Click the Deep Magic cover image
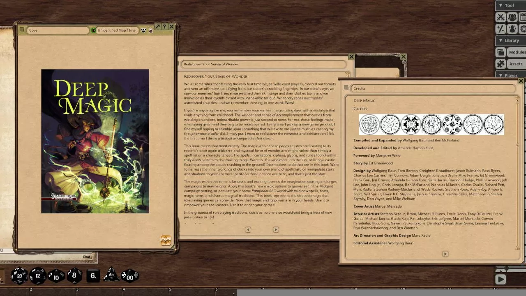The height and width of the screenshot is (296, 526). point(95,141)
